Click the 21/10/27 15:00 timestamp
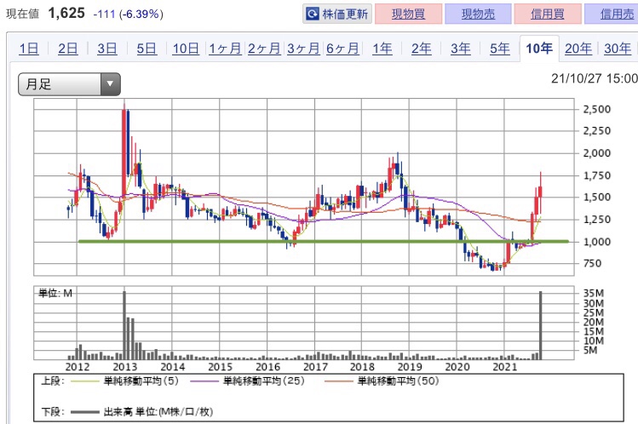The image size is (638, 424). click(595, 78)
